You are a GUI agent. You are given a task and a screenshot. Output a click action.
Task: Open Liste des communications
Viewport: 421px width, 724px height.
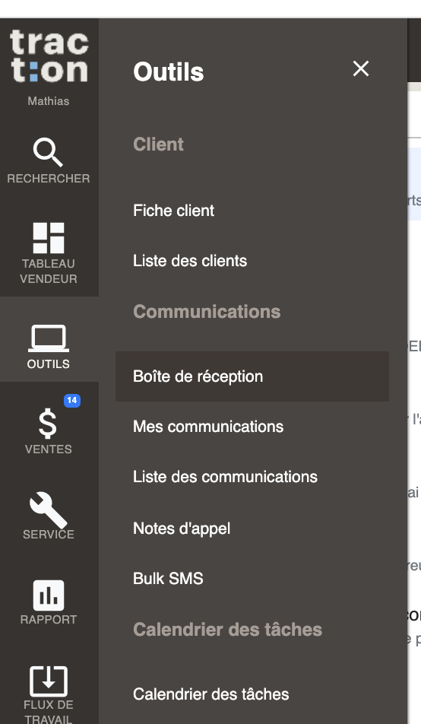tap(225, 477)
